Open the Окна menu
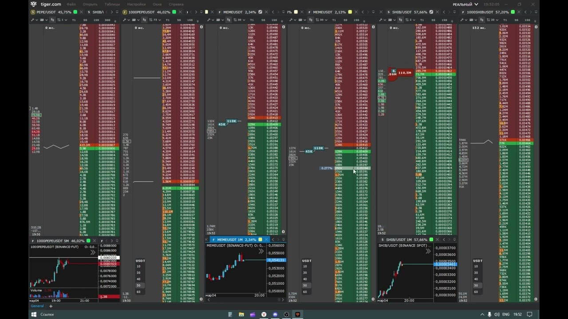Viewport: 568px width, 319px height. click(x=157, y=4)
